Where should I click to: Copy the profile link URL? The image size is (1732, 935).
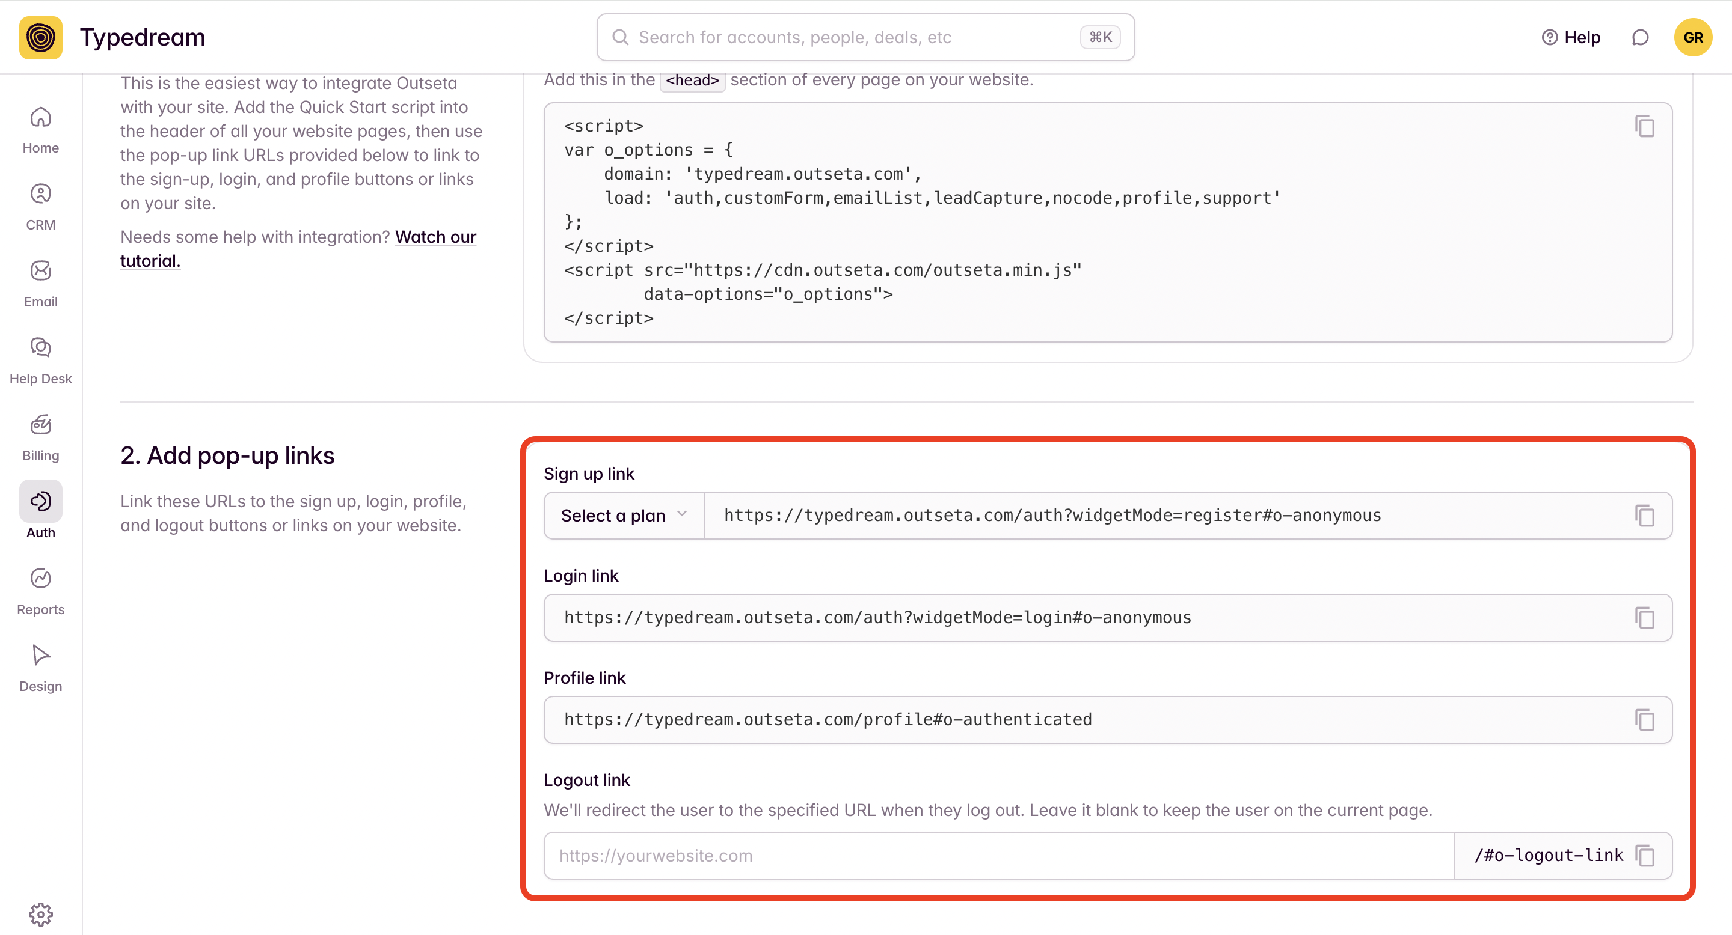pos(1644,720)
